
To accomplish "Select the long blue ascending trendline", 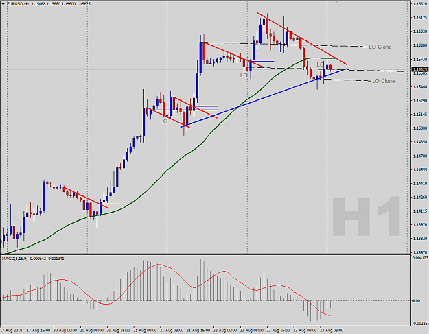I will tap(264, 98).
